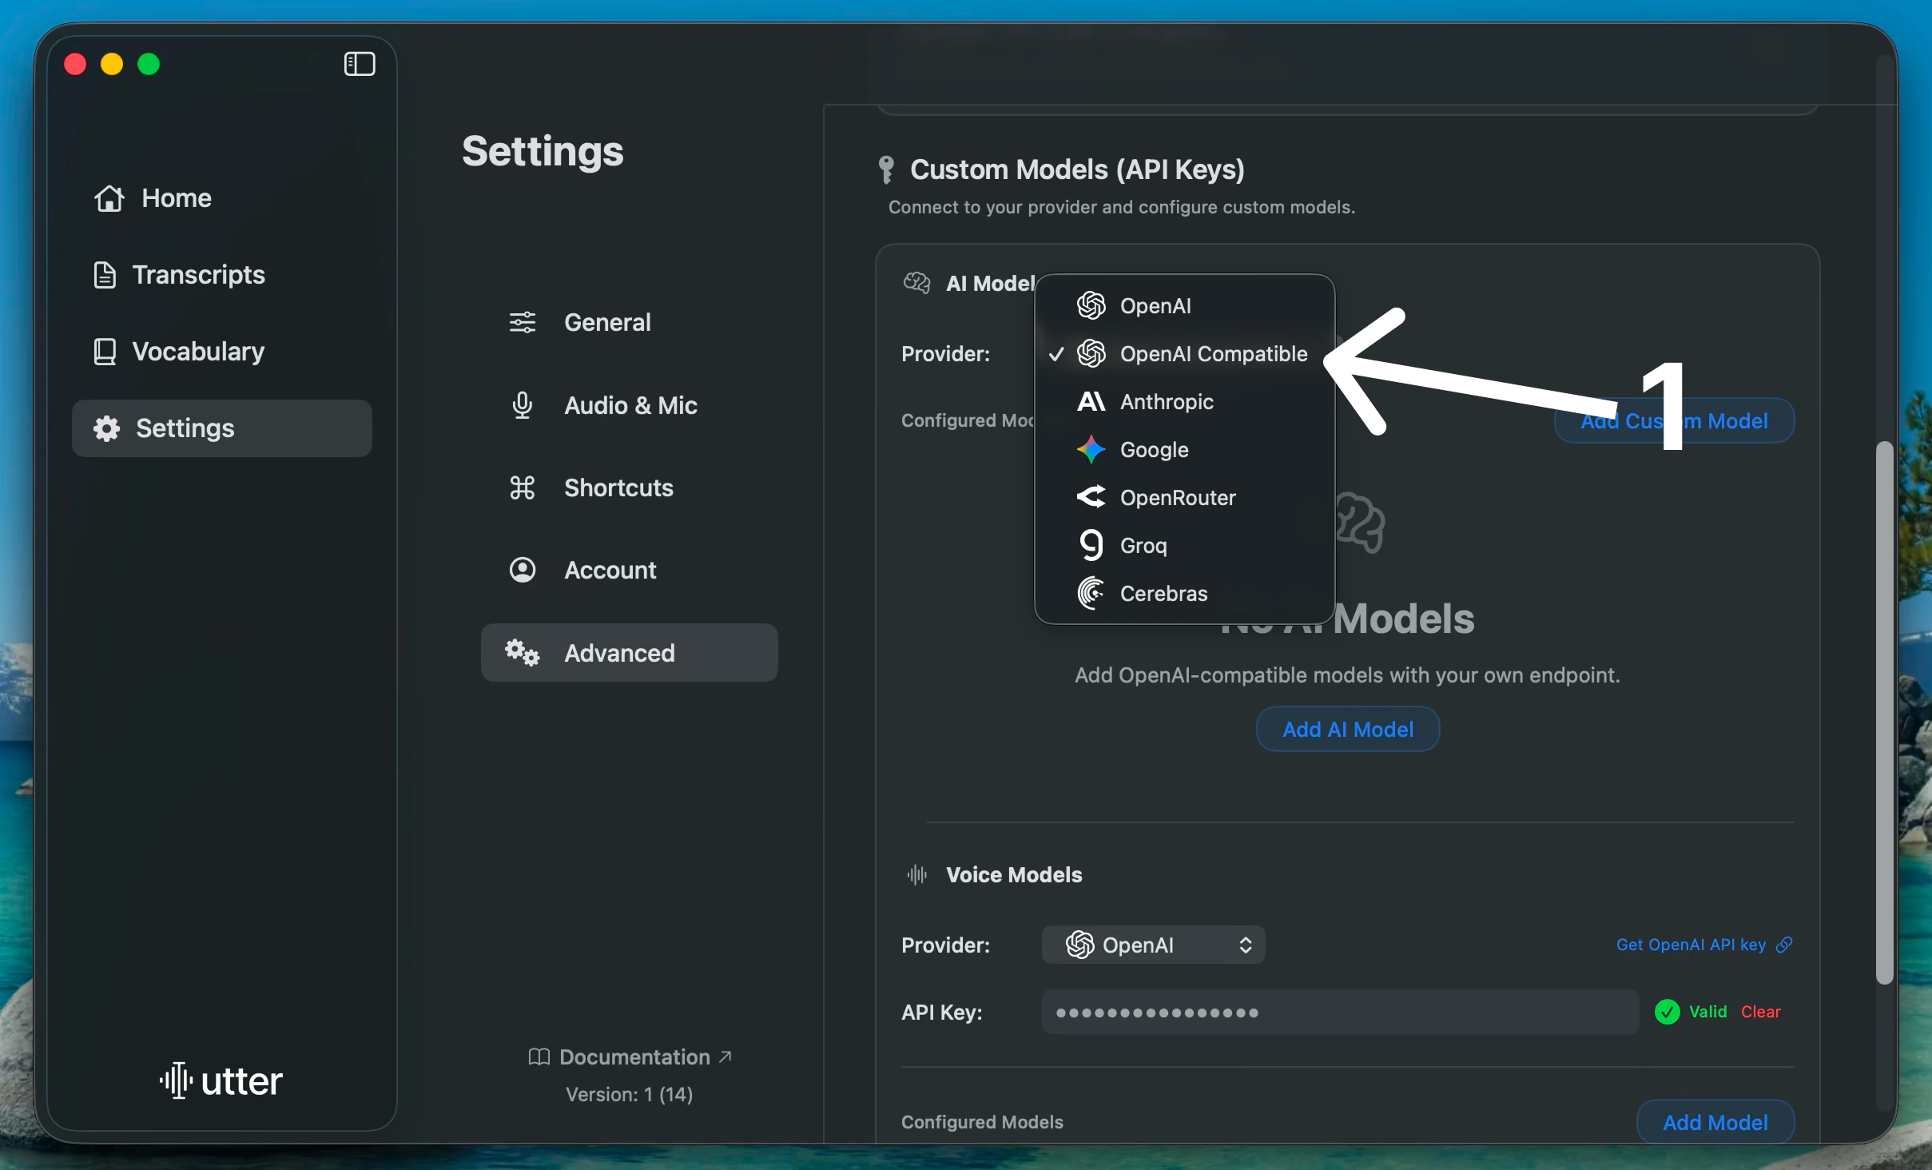Image resolution: width=1932 pixels, height=1170 pixels.
Task: Open Shortcuts settings
Action: coord(618,488)
